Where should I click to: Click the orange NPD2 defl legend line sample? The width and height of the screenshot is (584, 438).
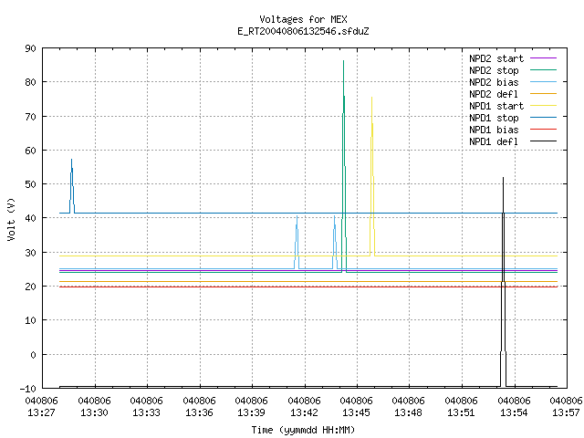point(543,94)
